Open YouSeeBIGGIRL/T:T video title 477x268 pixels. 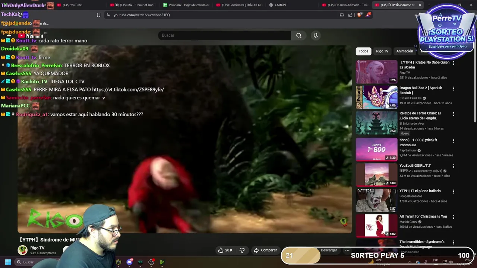(415, 166)
